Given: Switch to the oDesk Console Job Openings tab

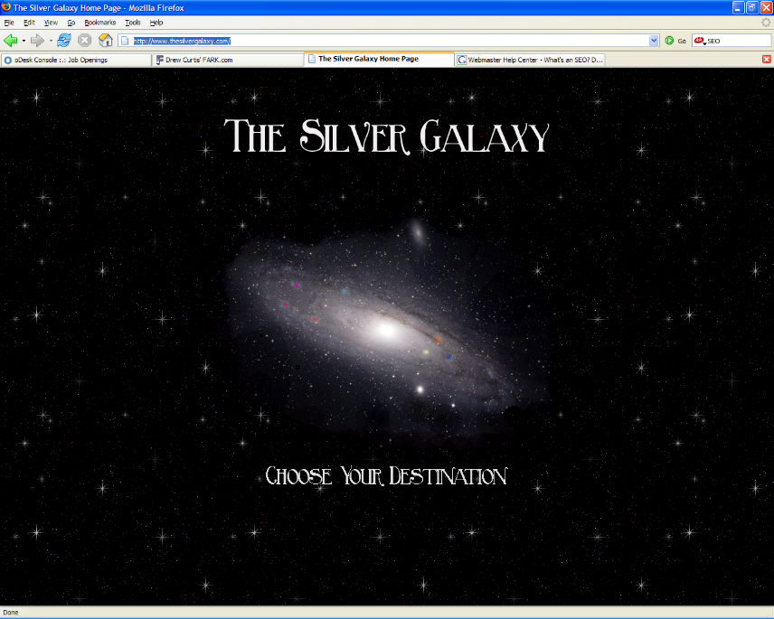Looking at the screenshot, I should tap(76, 60).
